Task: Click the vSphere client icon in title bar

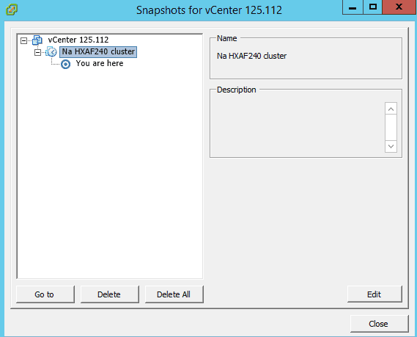Action: pyautogui.click(x=12, y=10)
